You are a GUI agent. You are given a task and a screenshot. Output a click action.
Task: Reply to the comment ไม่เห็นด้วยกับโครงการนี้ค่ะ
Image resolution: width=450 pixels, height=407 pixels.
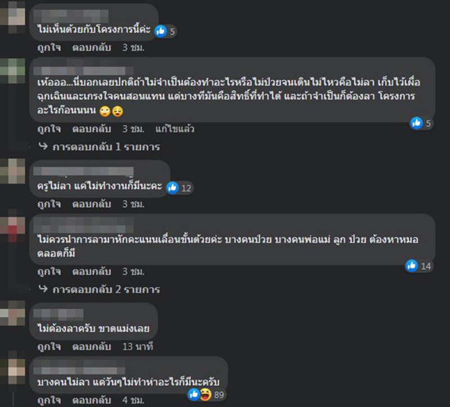click(89, 48)
